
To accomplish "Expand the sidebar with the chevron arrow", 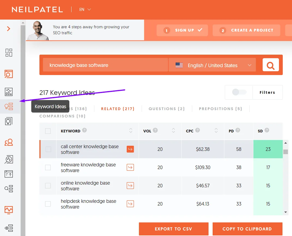I will [x=8, y=29].
